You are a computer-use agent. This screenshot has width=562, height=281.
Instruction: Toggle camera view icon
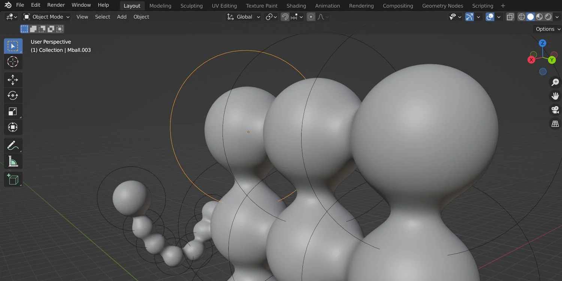(555, 110)
